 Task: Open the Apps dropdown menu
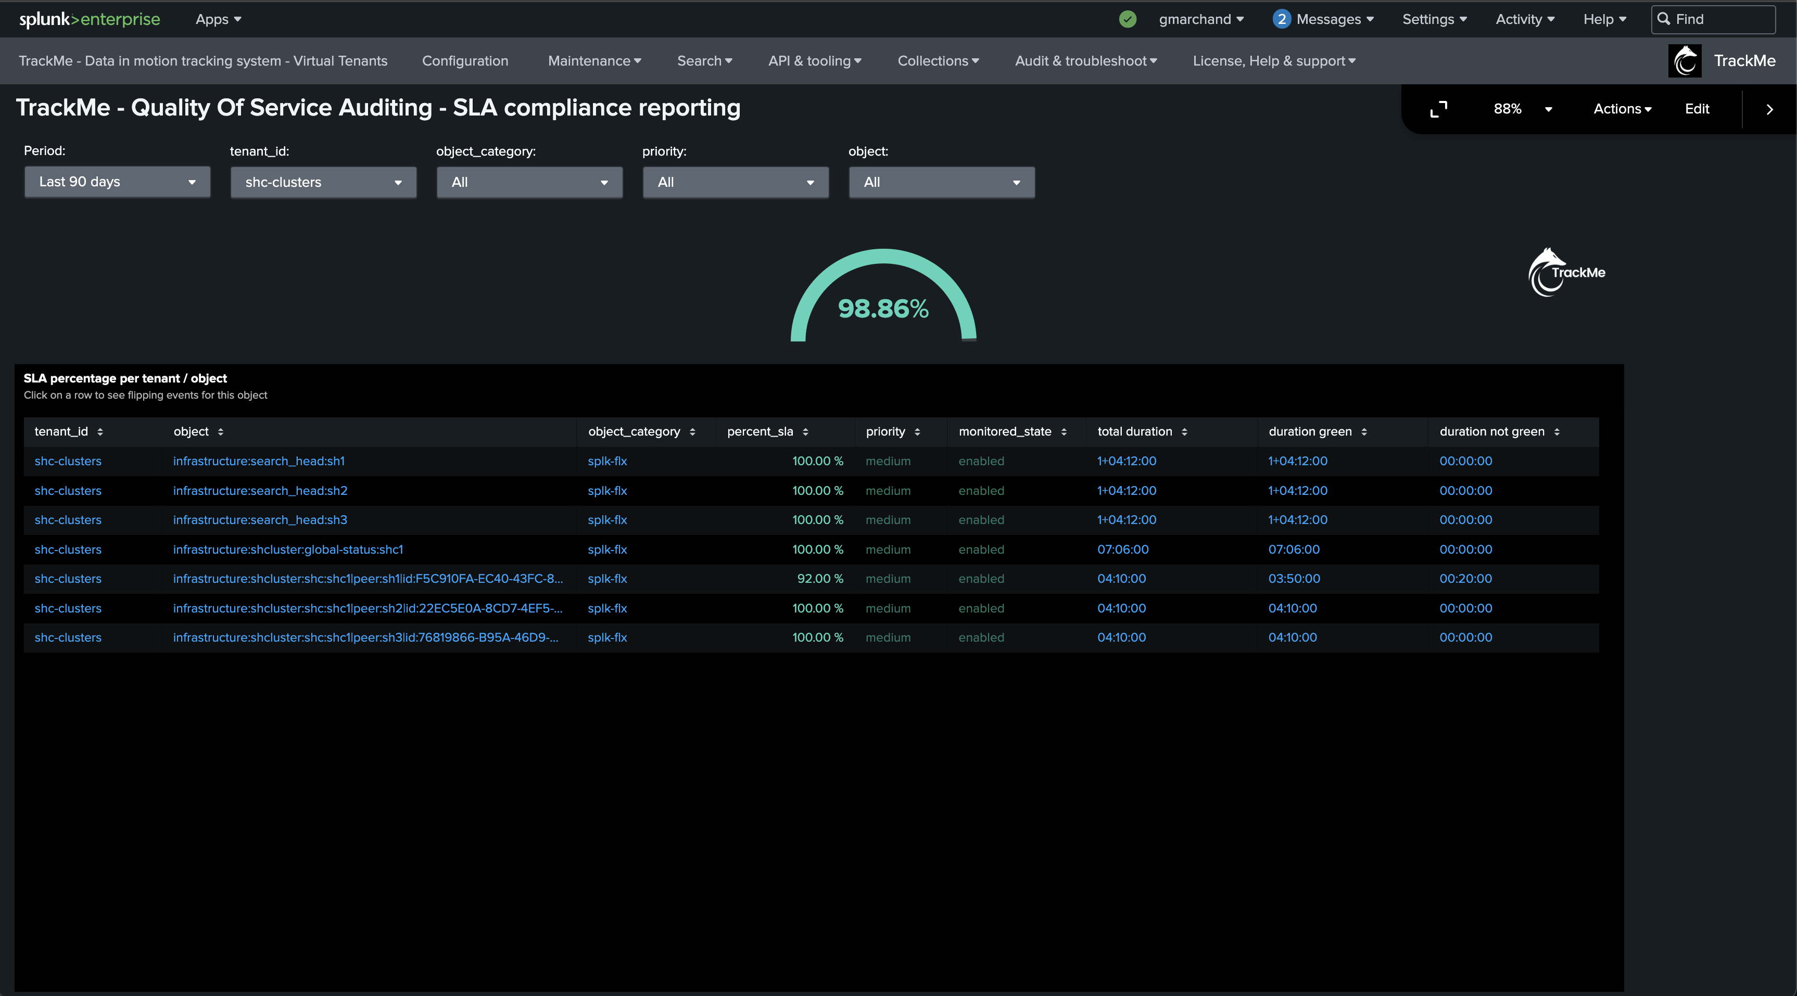218,20
